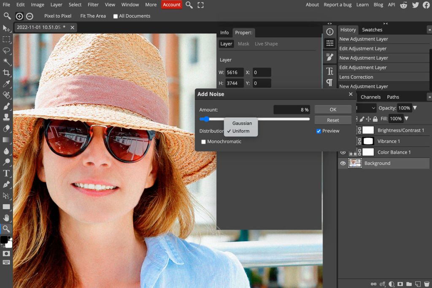This screenshot has width=432, height=288.
Task: Uncheck the Preview option
Action: click(319, 131)
